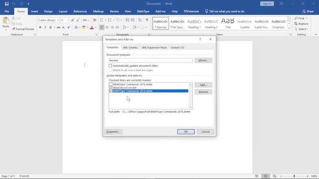Expand text highlight color dropdown arrow
Image resolution: width=319 pixels, height=179 pixels.
(88, 27)
